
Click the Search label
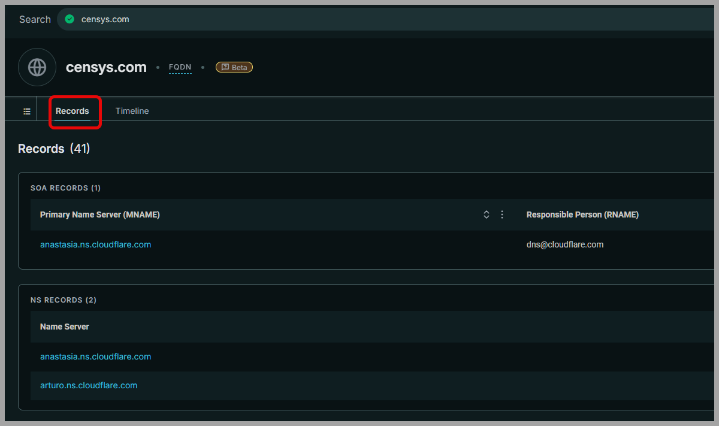35,19
